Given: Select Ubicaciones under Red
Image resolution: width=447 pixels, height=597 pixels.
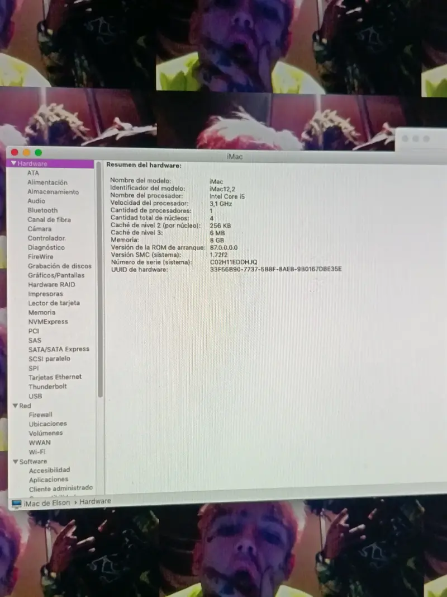Looking at the screenshot, I should point(48,424).
